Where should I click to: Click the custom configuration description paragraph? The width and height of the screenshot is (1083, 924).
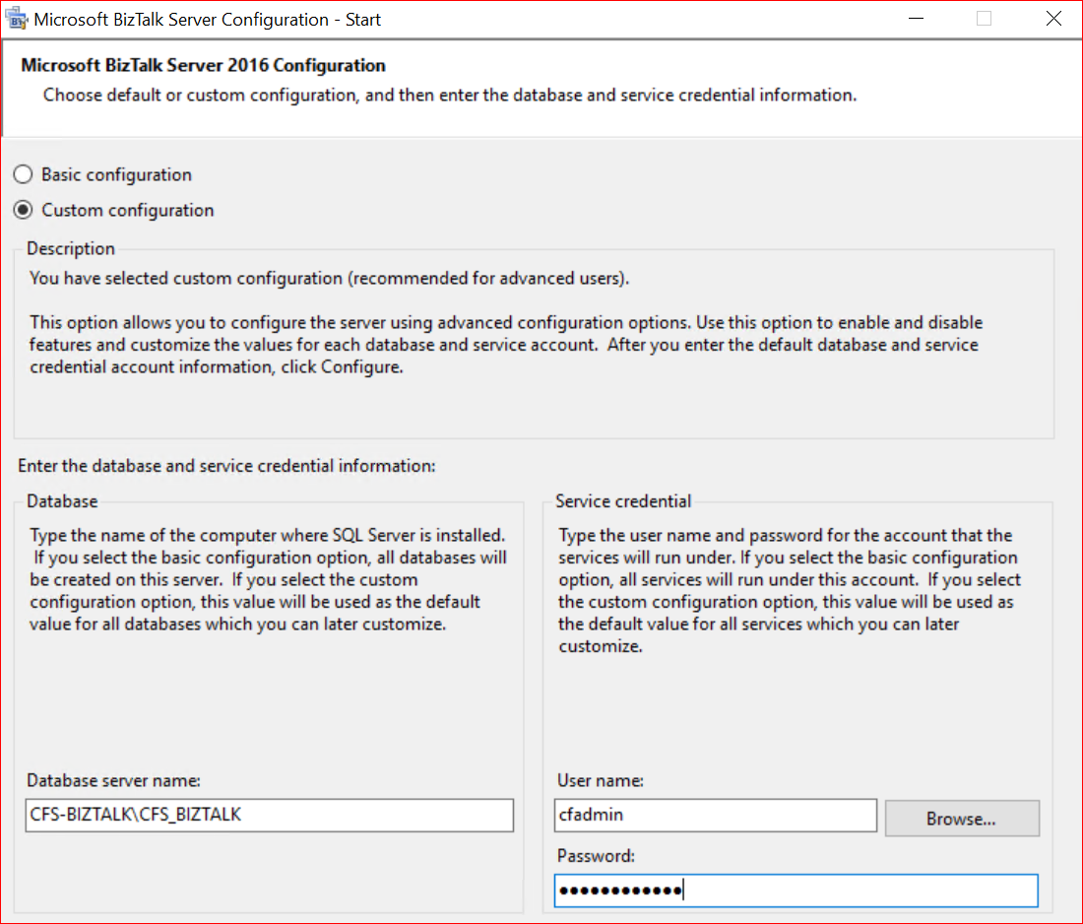click(506, 344)
